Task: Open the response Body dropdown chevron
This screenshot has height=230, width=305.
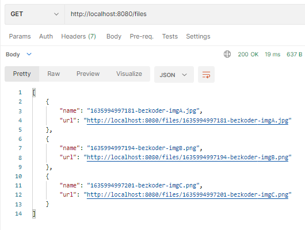Action: (29, 54)
